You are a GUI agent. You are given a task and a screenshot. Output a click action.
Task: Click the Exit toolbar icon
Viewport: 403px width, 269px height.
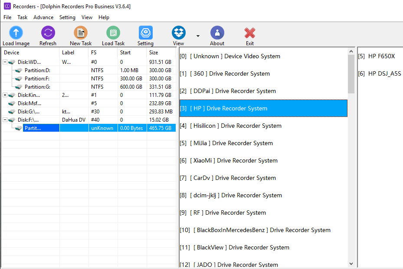pos(249,33)
